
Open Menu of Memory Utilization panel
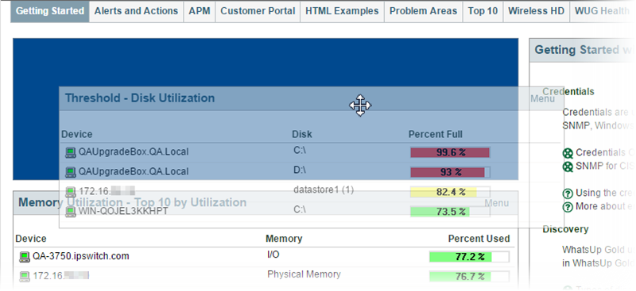[496, 203]
